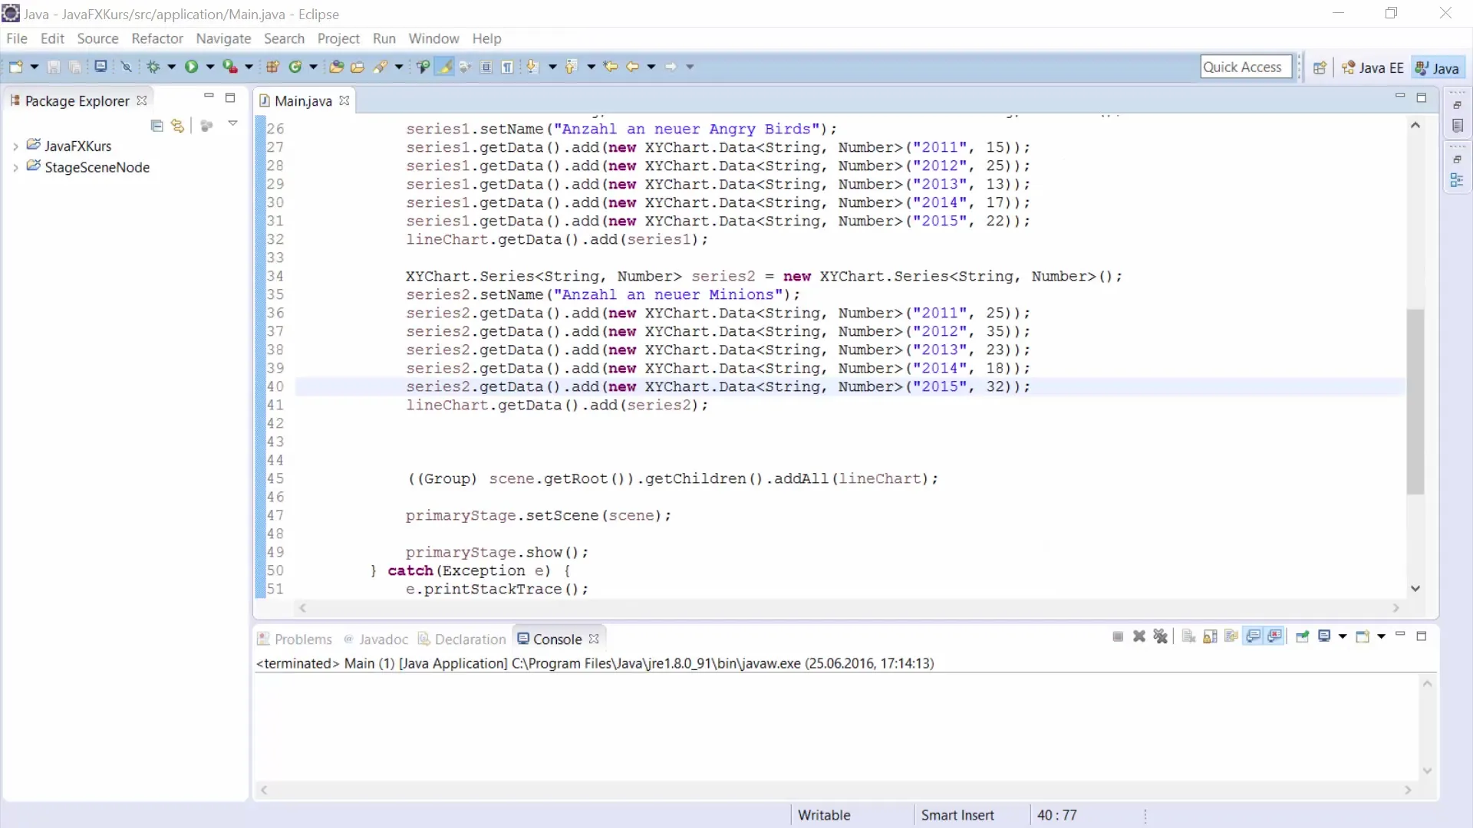Click the New Java Class icon
Viewport: 1473px width, 828px height.
(x=295, y=67)
